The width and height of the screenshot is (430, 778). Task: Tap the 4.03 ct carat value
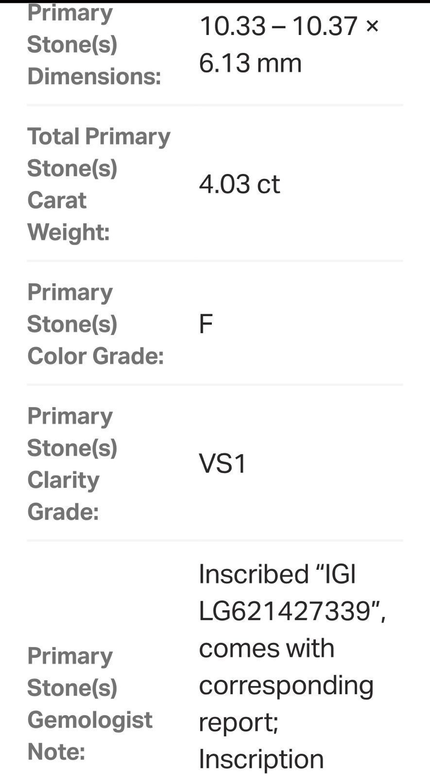coord(239,184)
